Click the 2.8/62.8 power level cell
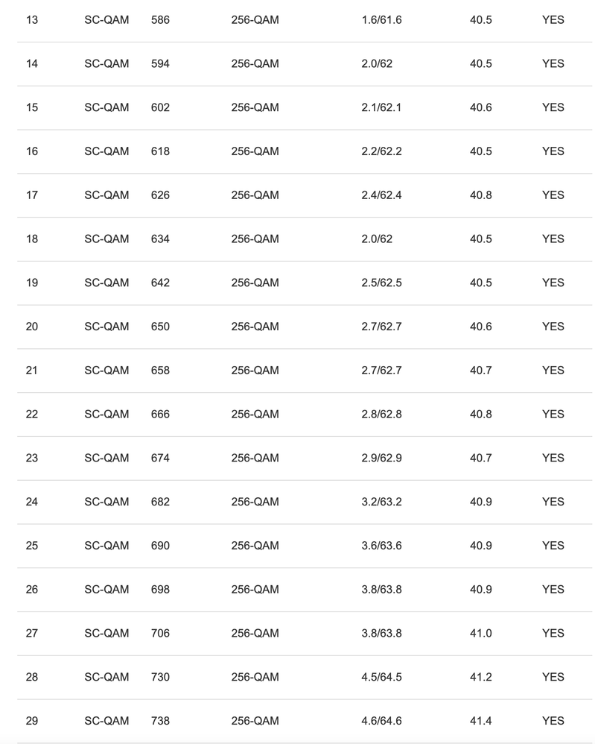Image resolution: width=595 pixels, height=744 pixels. (x=381, y=414)
